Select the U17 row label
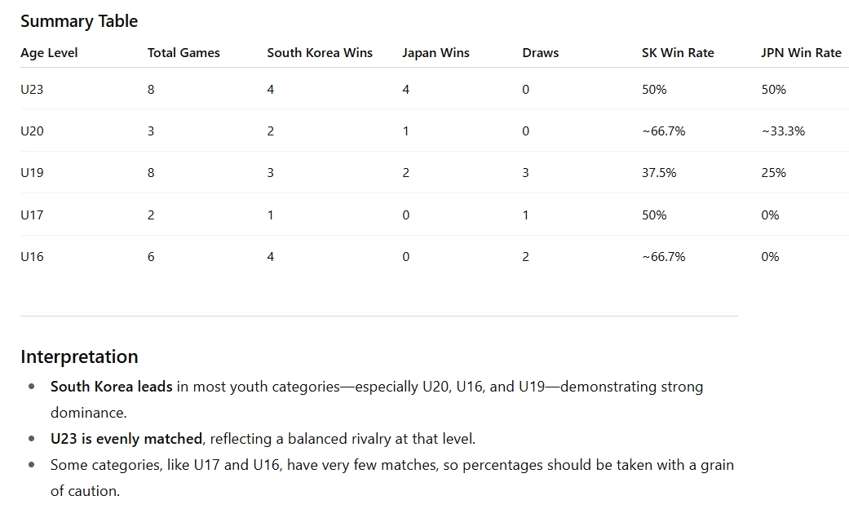Screen dimensions: 849x509 point(32,215)
